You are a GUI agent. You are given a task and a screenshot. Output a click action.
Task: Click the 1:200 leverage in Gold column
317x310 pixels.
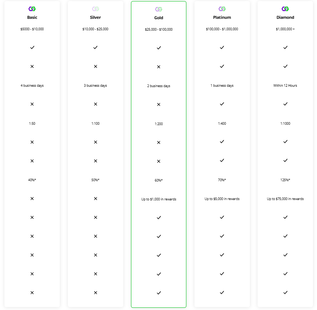tap(159, 124)
